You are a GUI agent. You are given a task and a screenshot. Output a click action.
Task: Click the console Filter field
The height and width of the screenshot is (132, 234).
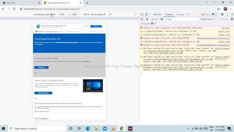click(x=183, y=19)
